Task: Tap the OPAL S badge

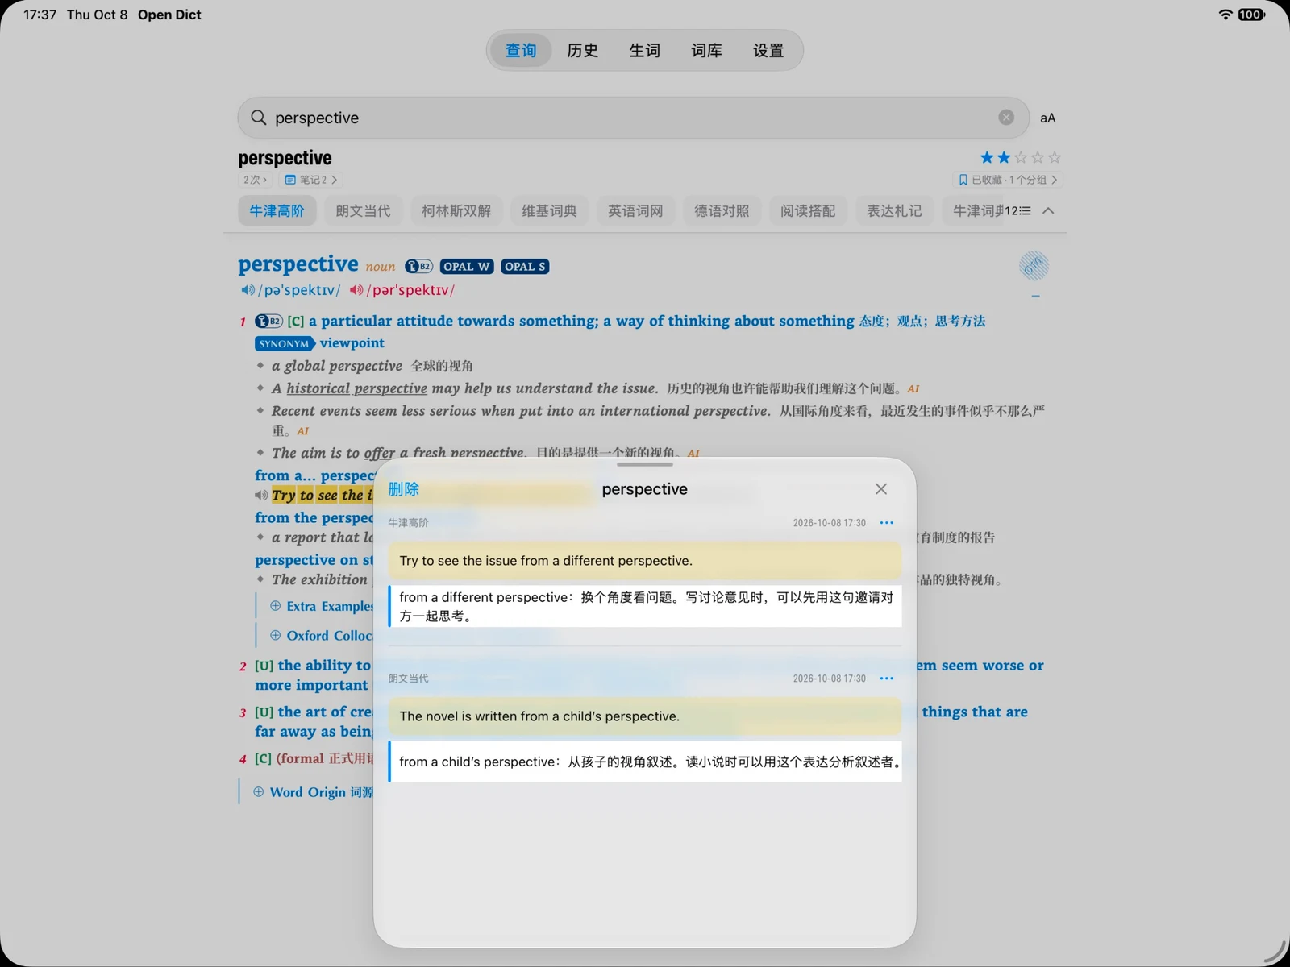Action: coord(525,267)
